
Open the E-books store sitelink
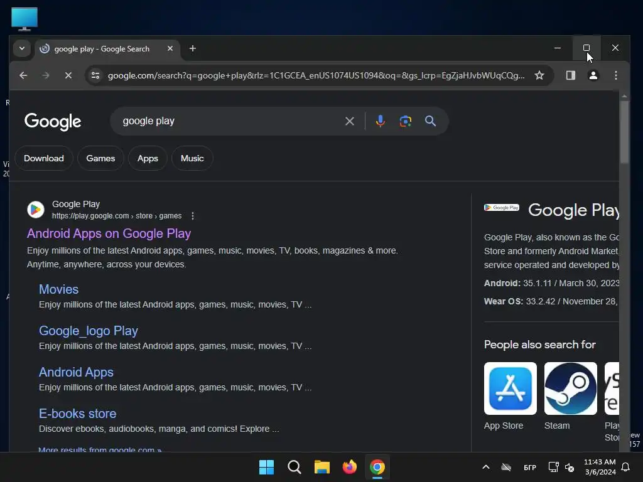pyautogui.click(x=77, y=414)
